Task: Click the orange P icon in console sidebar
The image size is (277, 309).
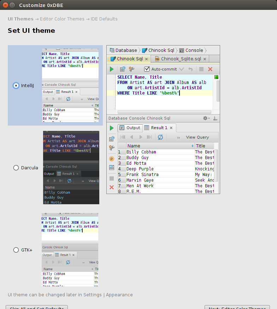Action: click(x=112, y=159)
